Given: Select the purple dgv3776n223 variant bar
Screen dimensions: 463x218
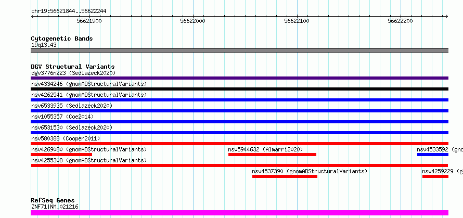Looking at the screenshot, I should (239, 78).
